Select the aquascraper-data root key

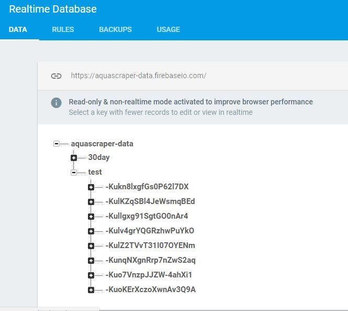[x=102, y=144]
